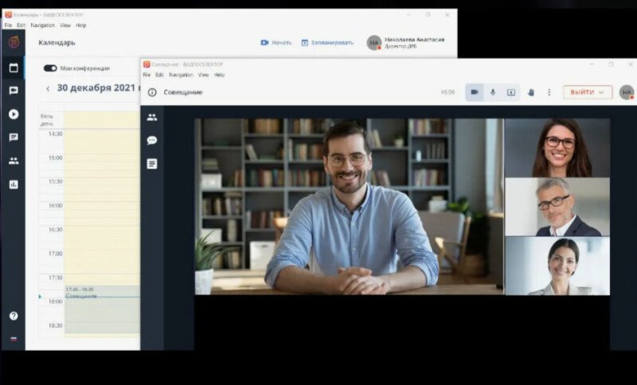This screenshot has width=637, height=385.
Task: Open the notes panel in meeting sidebar
Action: [152, 164]
